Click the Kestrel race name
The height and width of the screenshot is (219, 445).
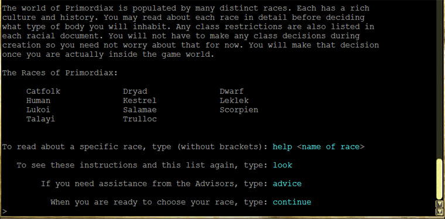click(139, 100)
